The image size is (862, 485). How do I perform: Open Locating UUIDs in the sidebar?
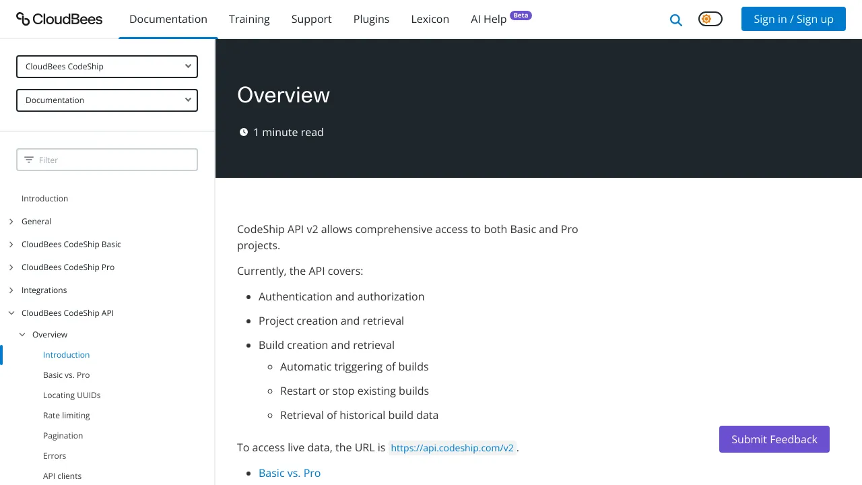pyautogui.click(x=71, y=395)
